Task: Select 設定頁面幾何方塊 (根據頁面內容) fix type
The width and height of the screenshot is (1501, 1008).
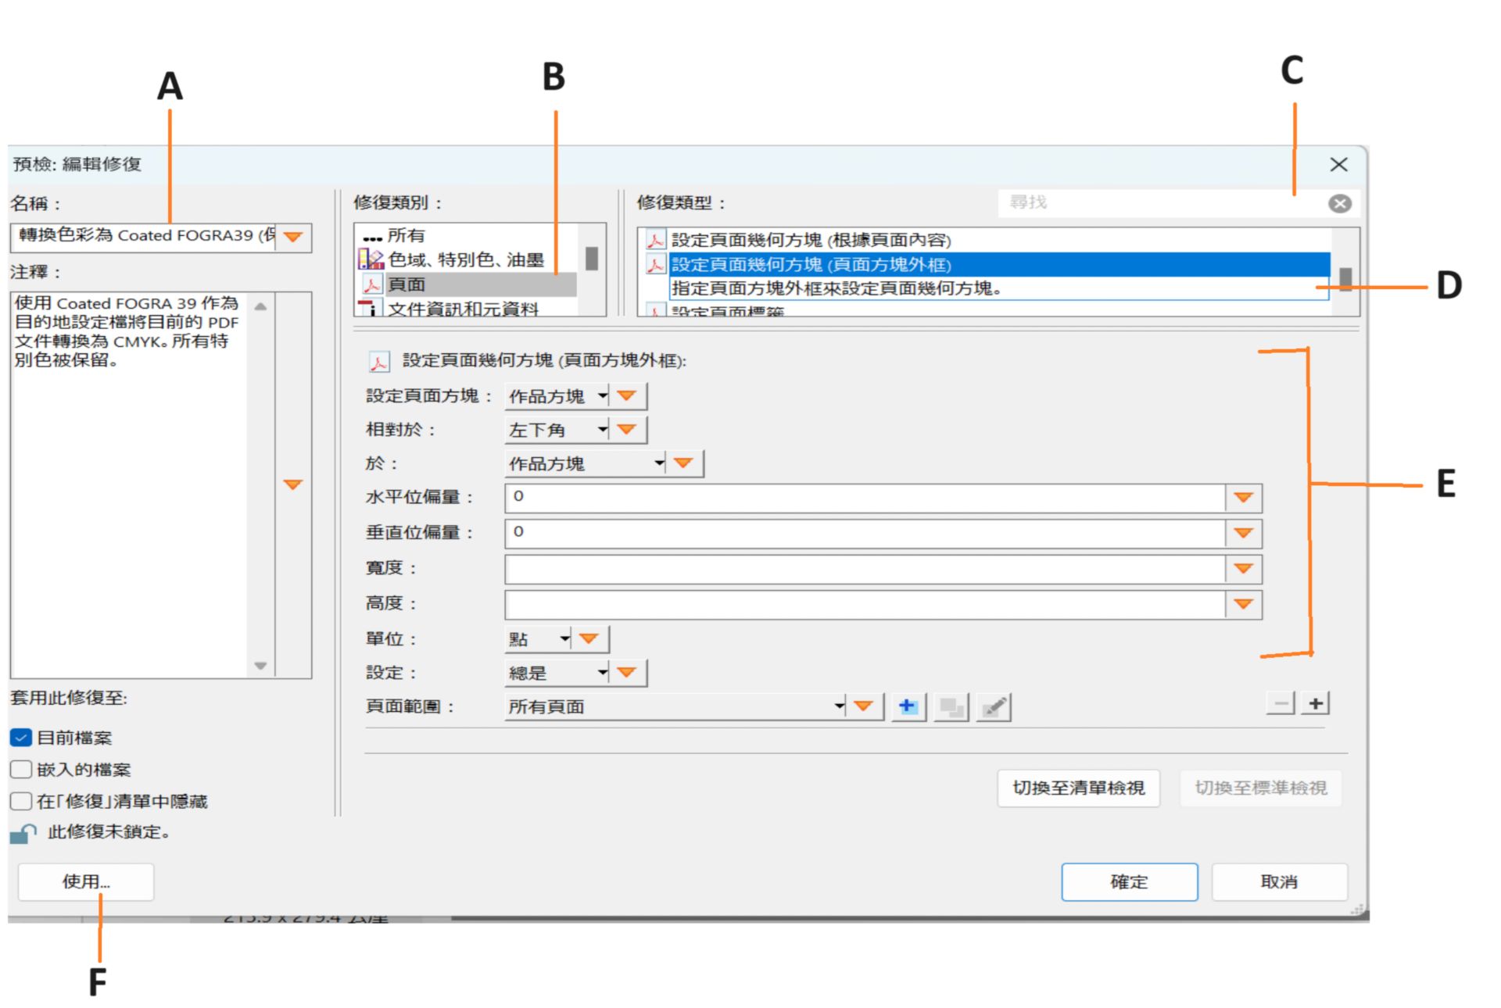Action: coord(811,240)
